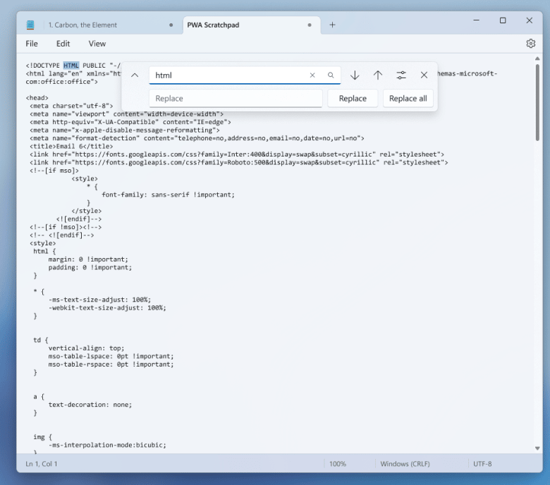
Task: Click inside the Replace input field
Action: pos(236,99)
